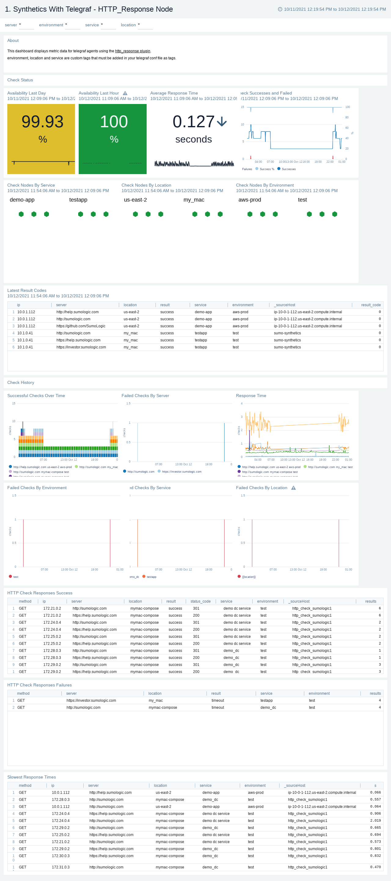391x881 pixels.
Task: Select the yellow 99.93 % availability tile
Action: point(41,139)
